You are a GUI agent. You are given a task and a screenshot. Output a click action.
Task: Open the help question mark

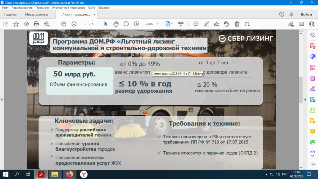pyautogui.click(x=282, y=14)
